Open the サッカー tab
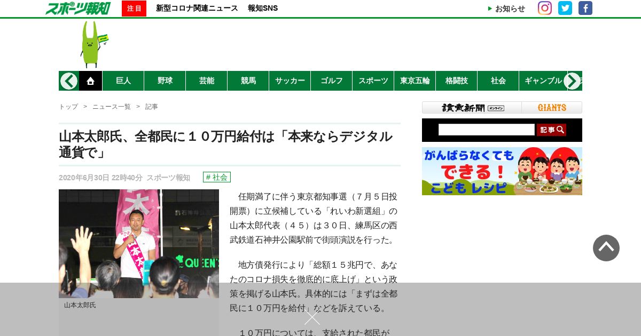This screenshot has width=641, height=336. pyautogui.click(x=290, y=81)
